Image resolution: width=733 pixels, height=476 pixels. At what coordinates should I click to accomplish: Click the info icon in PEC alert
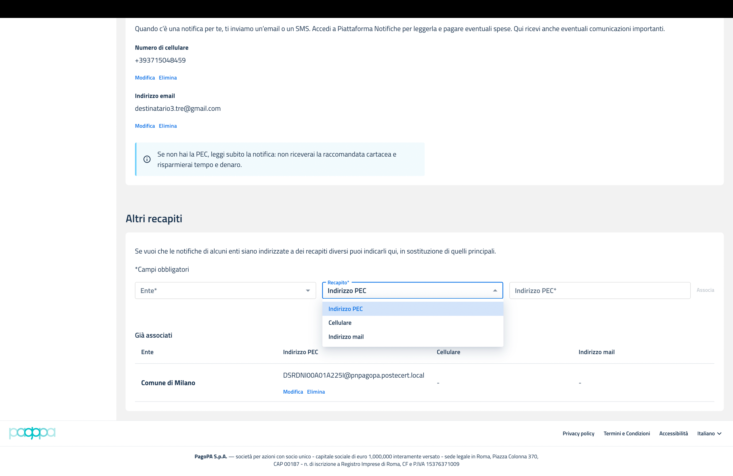147,159
